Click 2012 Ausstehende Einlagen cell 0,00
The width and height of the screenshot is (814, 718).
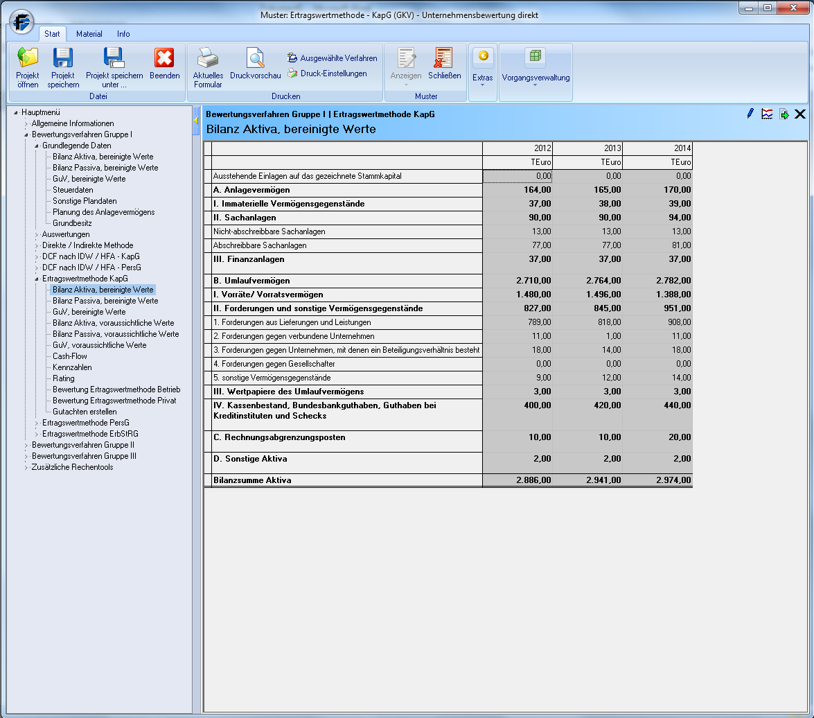pos(517,176)
